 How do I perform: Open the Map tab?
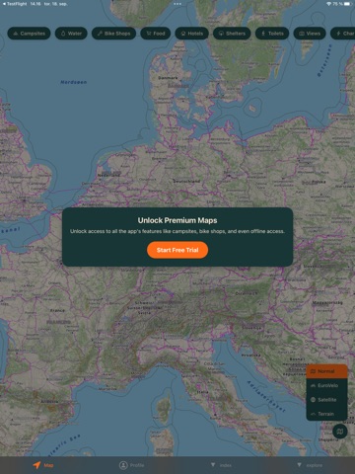click(x=43, y=465)
